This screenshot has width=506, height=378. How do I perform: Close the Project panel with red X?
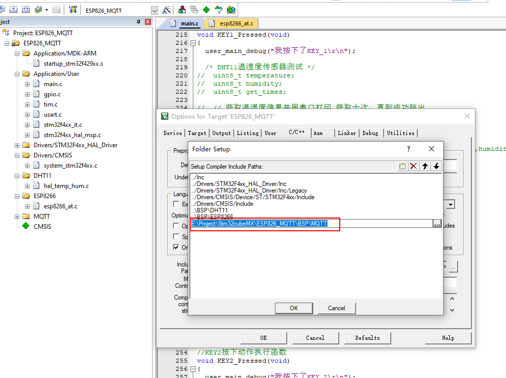pyautogui.click(x=148, y=22)
